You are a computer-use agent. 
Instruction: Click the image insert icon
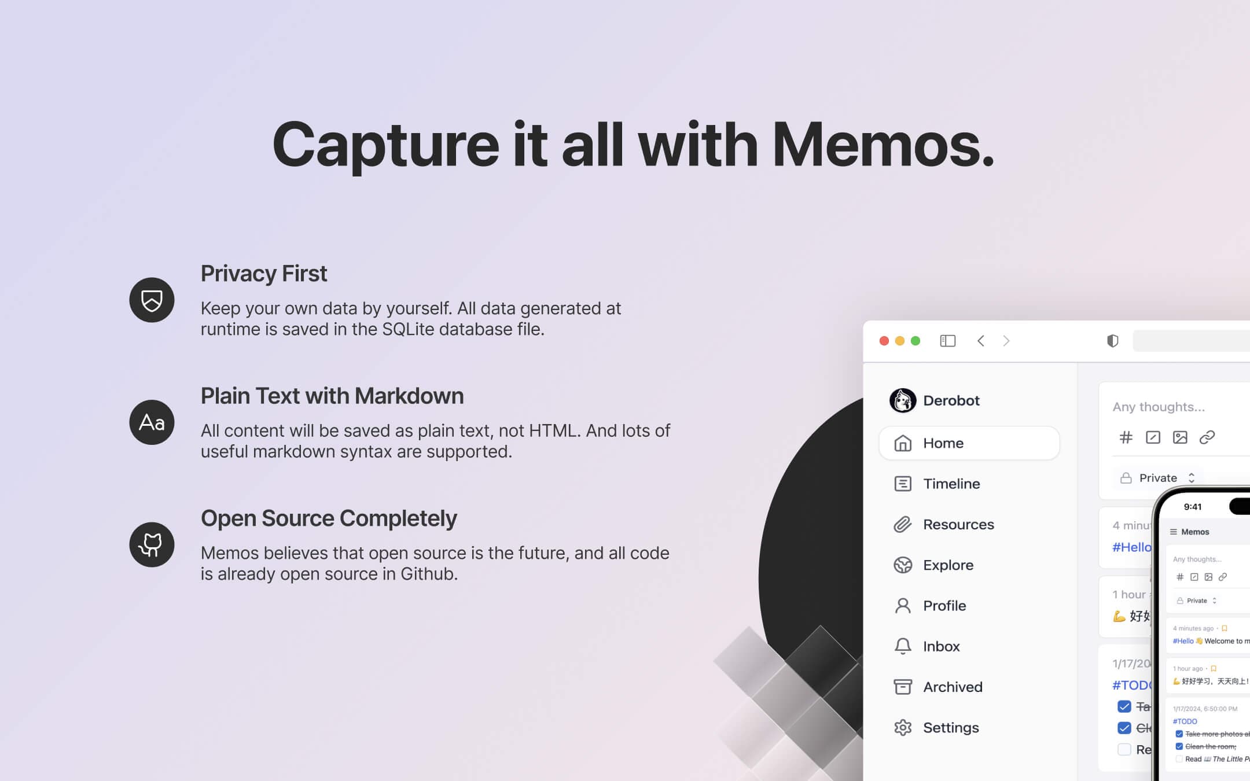click(1180, 438)
